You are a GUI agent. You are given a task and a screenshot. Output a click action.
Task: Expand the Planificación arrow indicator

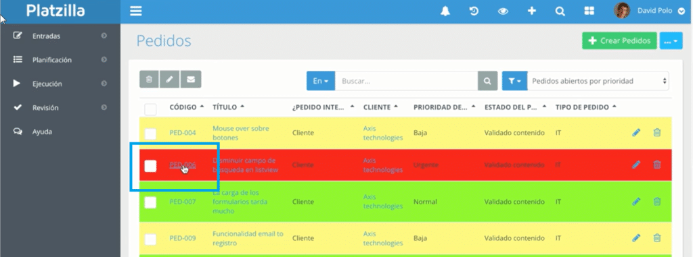104,59
